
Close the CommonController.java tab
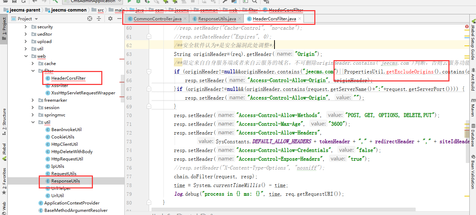pyautogui.click(x=185, y=19)
